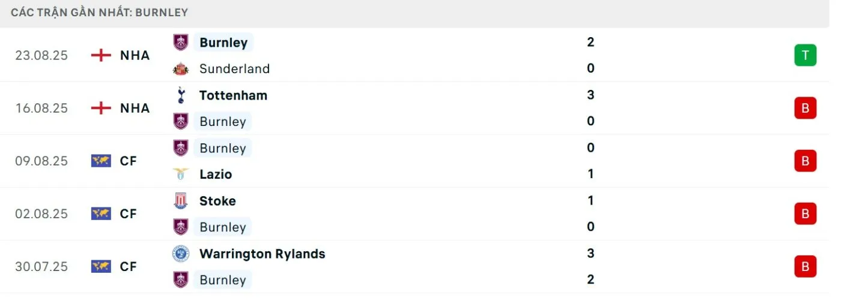Click the NHA league label on 16.08.25
Image resolution: width=841 pixels, height=307 pixels.
click(x=135, y=109)
